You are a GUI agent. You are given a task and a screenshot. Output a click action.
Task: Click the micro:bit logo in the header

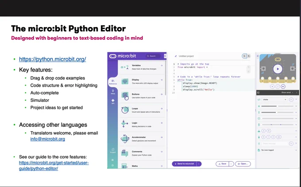(x=123, y=56)
